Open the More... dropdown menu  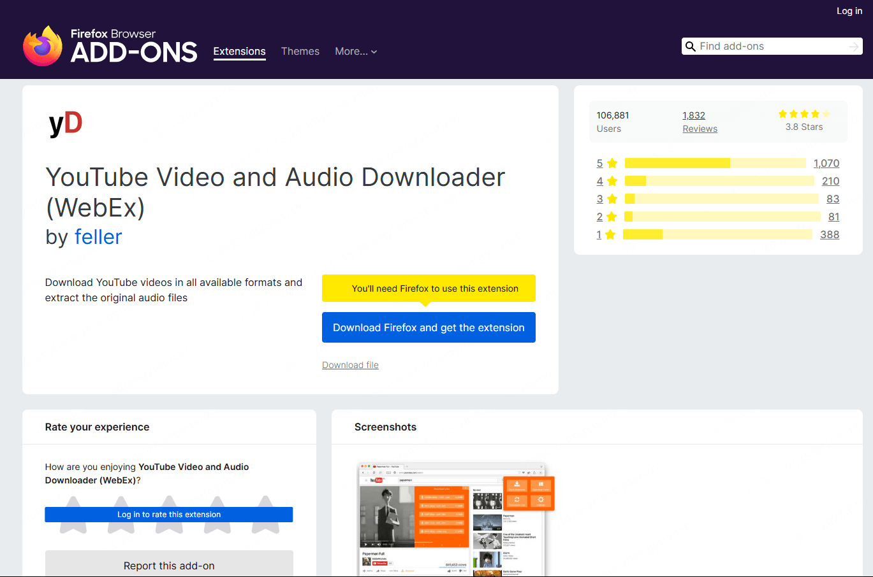pos(356,52)
